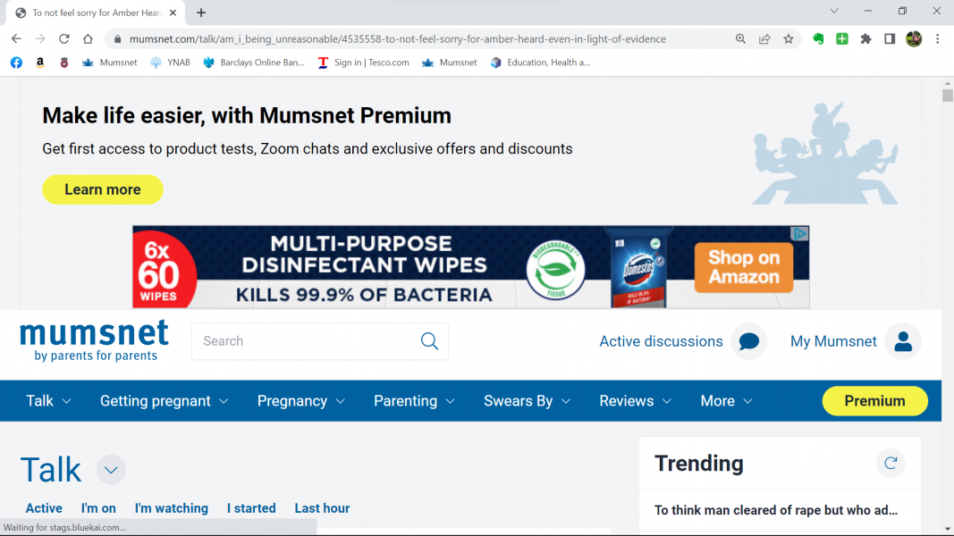Image resolution: width=954 pixels, height=536 pixels.
Task: Expand the Getting pregnant menu
Action: (164, 401)
